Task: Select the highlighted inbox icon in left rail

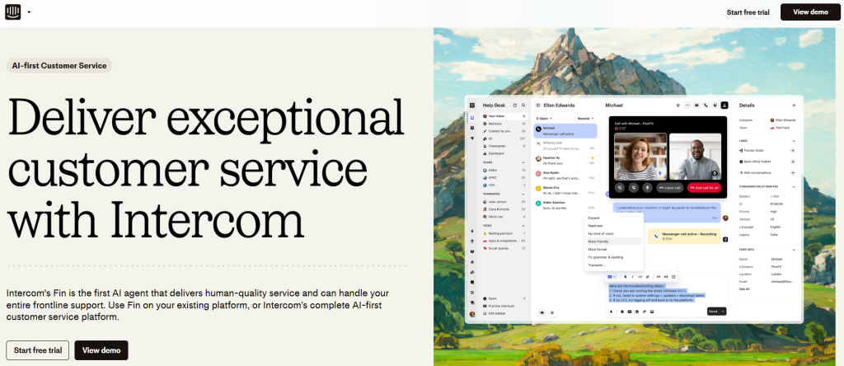Action: tap(472, 117)
